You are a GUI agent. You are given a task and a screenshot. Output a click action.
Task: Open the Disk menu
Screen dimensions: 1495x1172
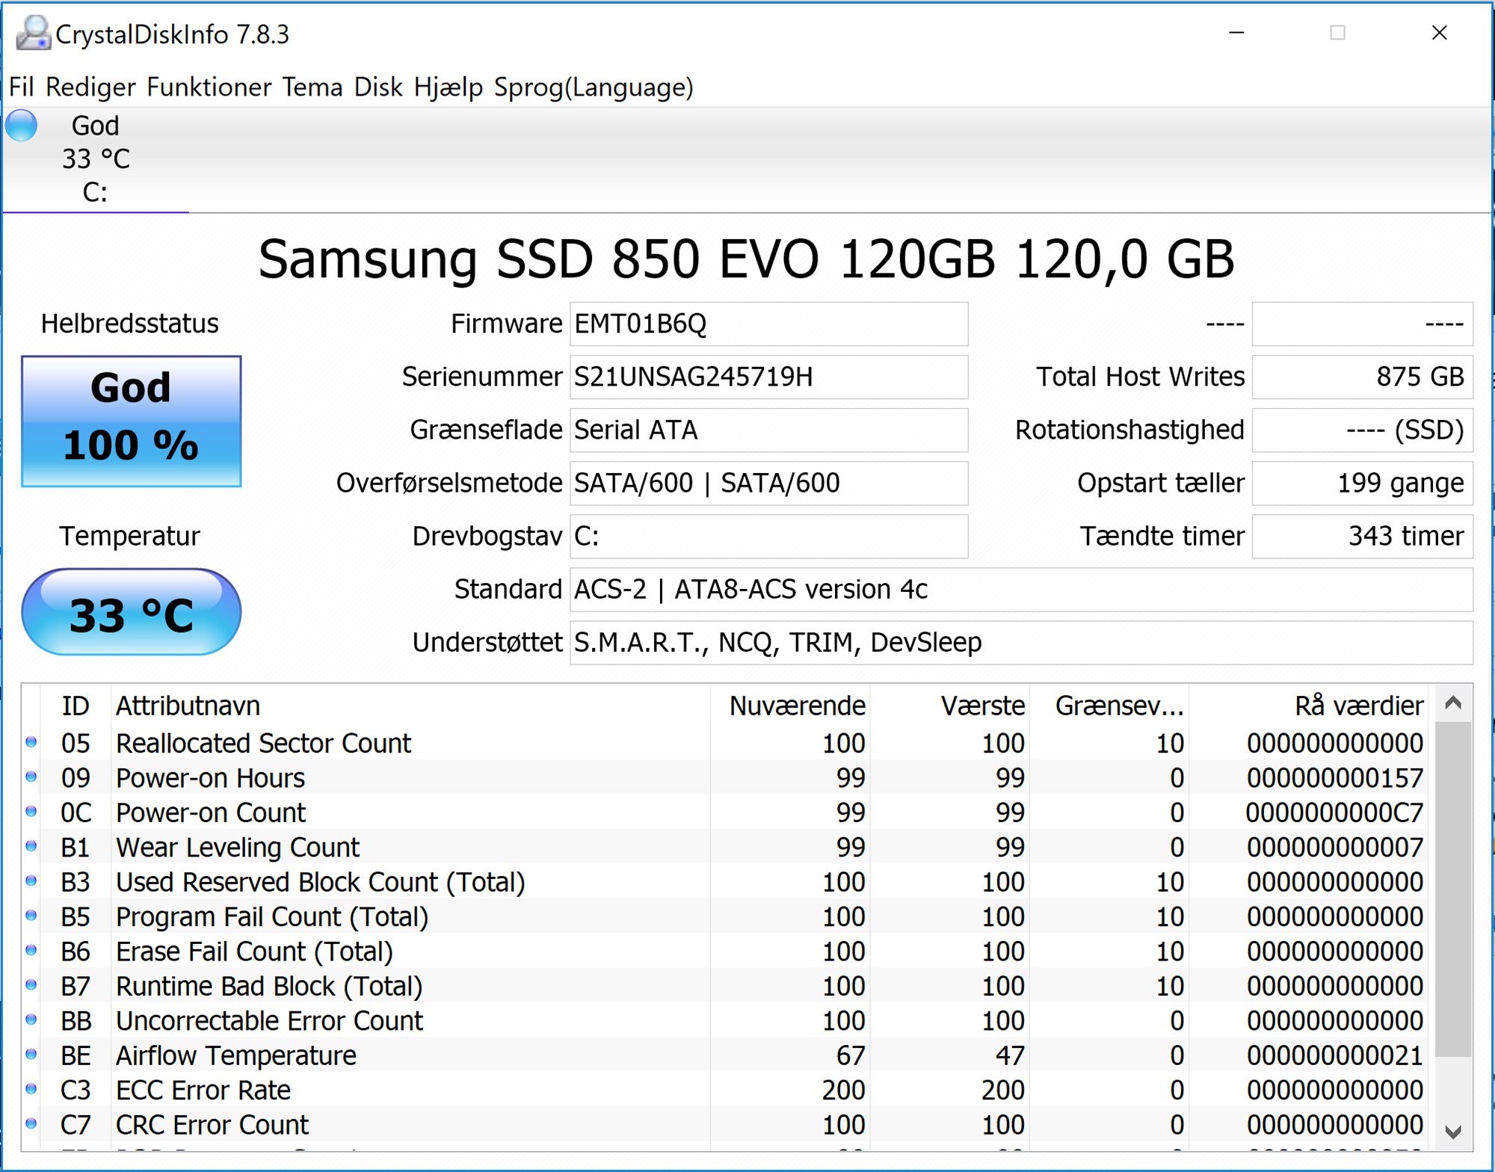(x=378, y=87)
